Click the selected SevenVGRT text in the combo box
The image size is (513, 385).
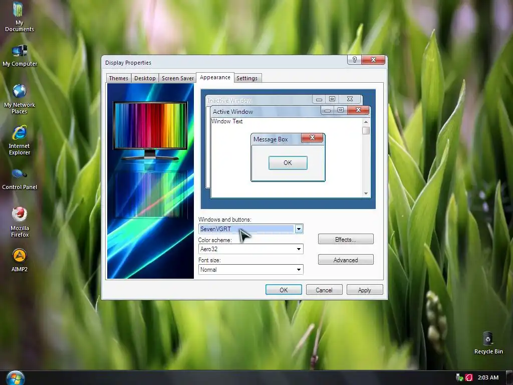point(215,229)
